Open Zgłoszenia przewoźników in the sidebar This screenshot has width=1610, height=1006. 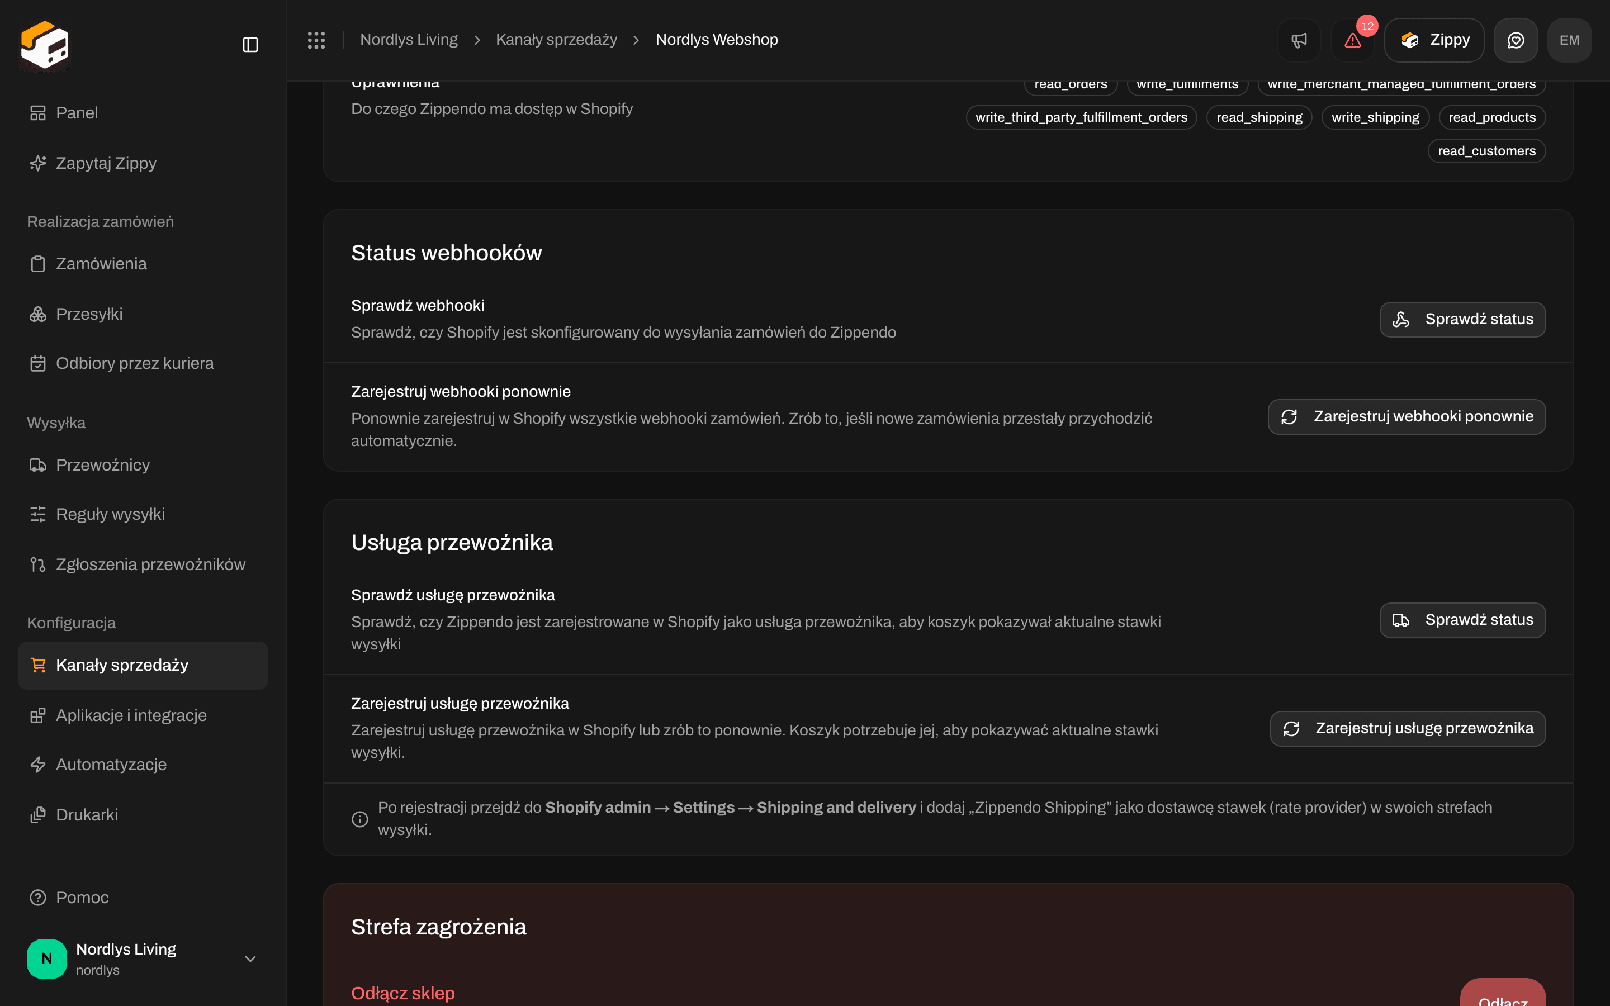[x=143, y=564]
